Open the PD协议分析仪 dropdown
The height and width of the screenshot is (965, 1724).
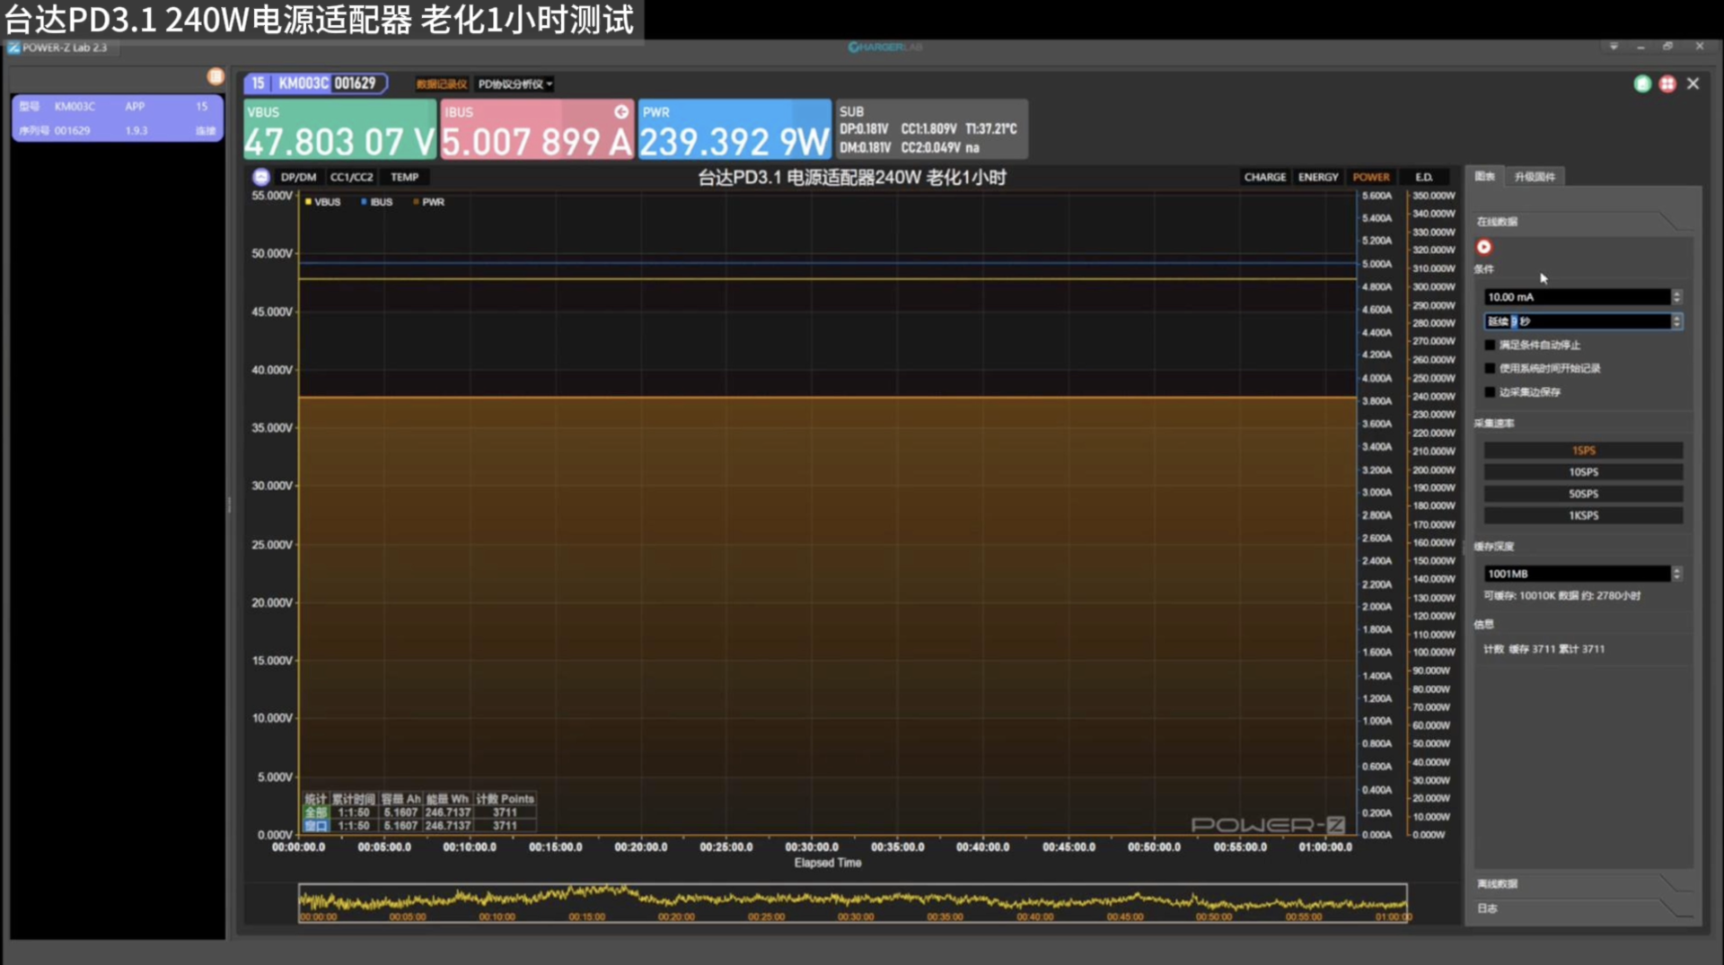[515, 84]
